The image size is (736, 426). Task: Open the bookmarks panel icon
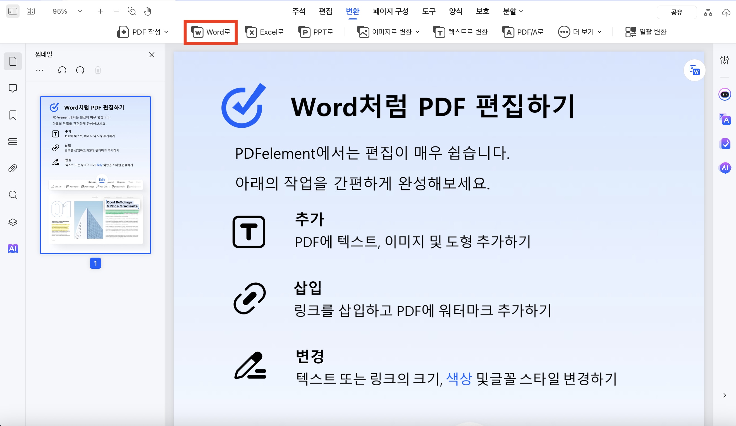pos(13,115)
